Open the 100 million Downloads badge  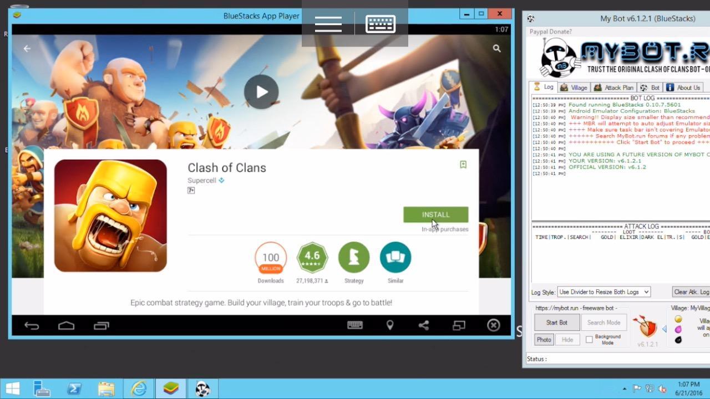tap(271, 257)
